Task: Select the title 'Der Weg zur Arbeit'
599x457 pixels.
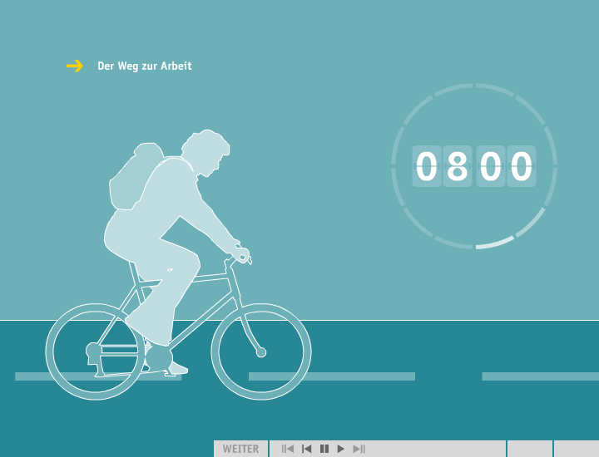Action: click(145, 66)
